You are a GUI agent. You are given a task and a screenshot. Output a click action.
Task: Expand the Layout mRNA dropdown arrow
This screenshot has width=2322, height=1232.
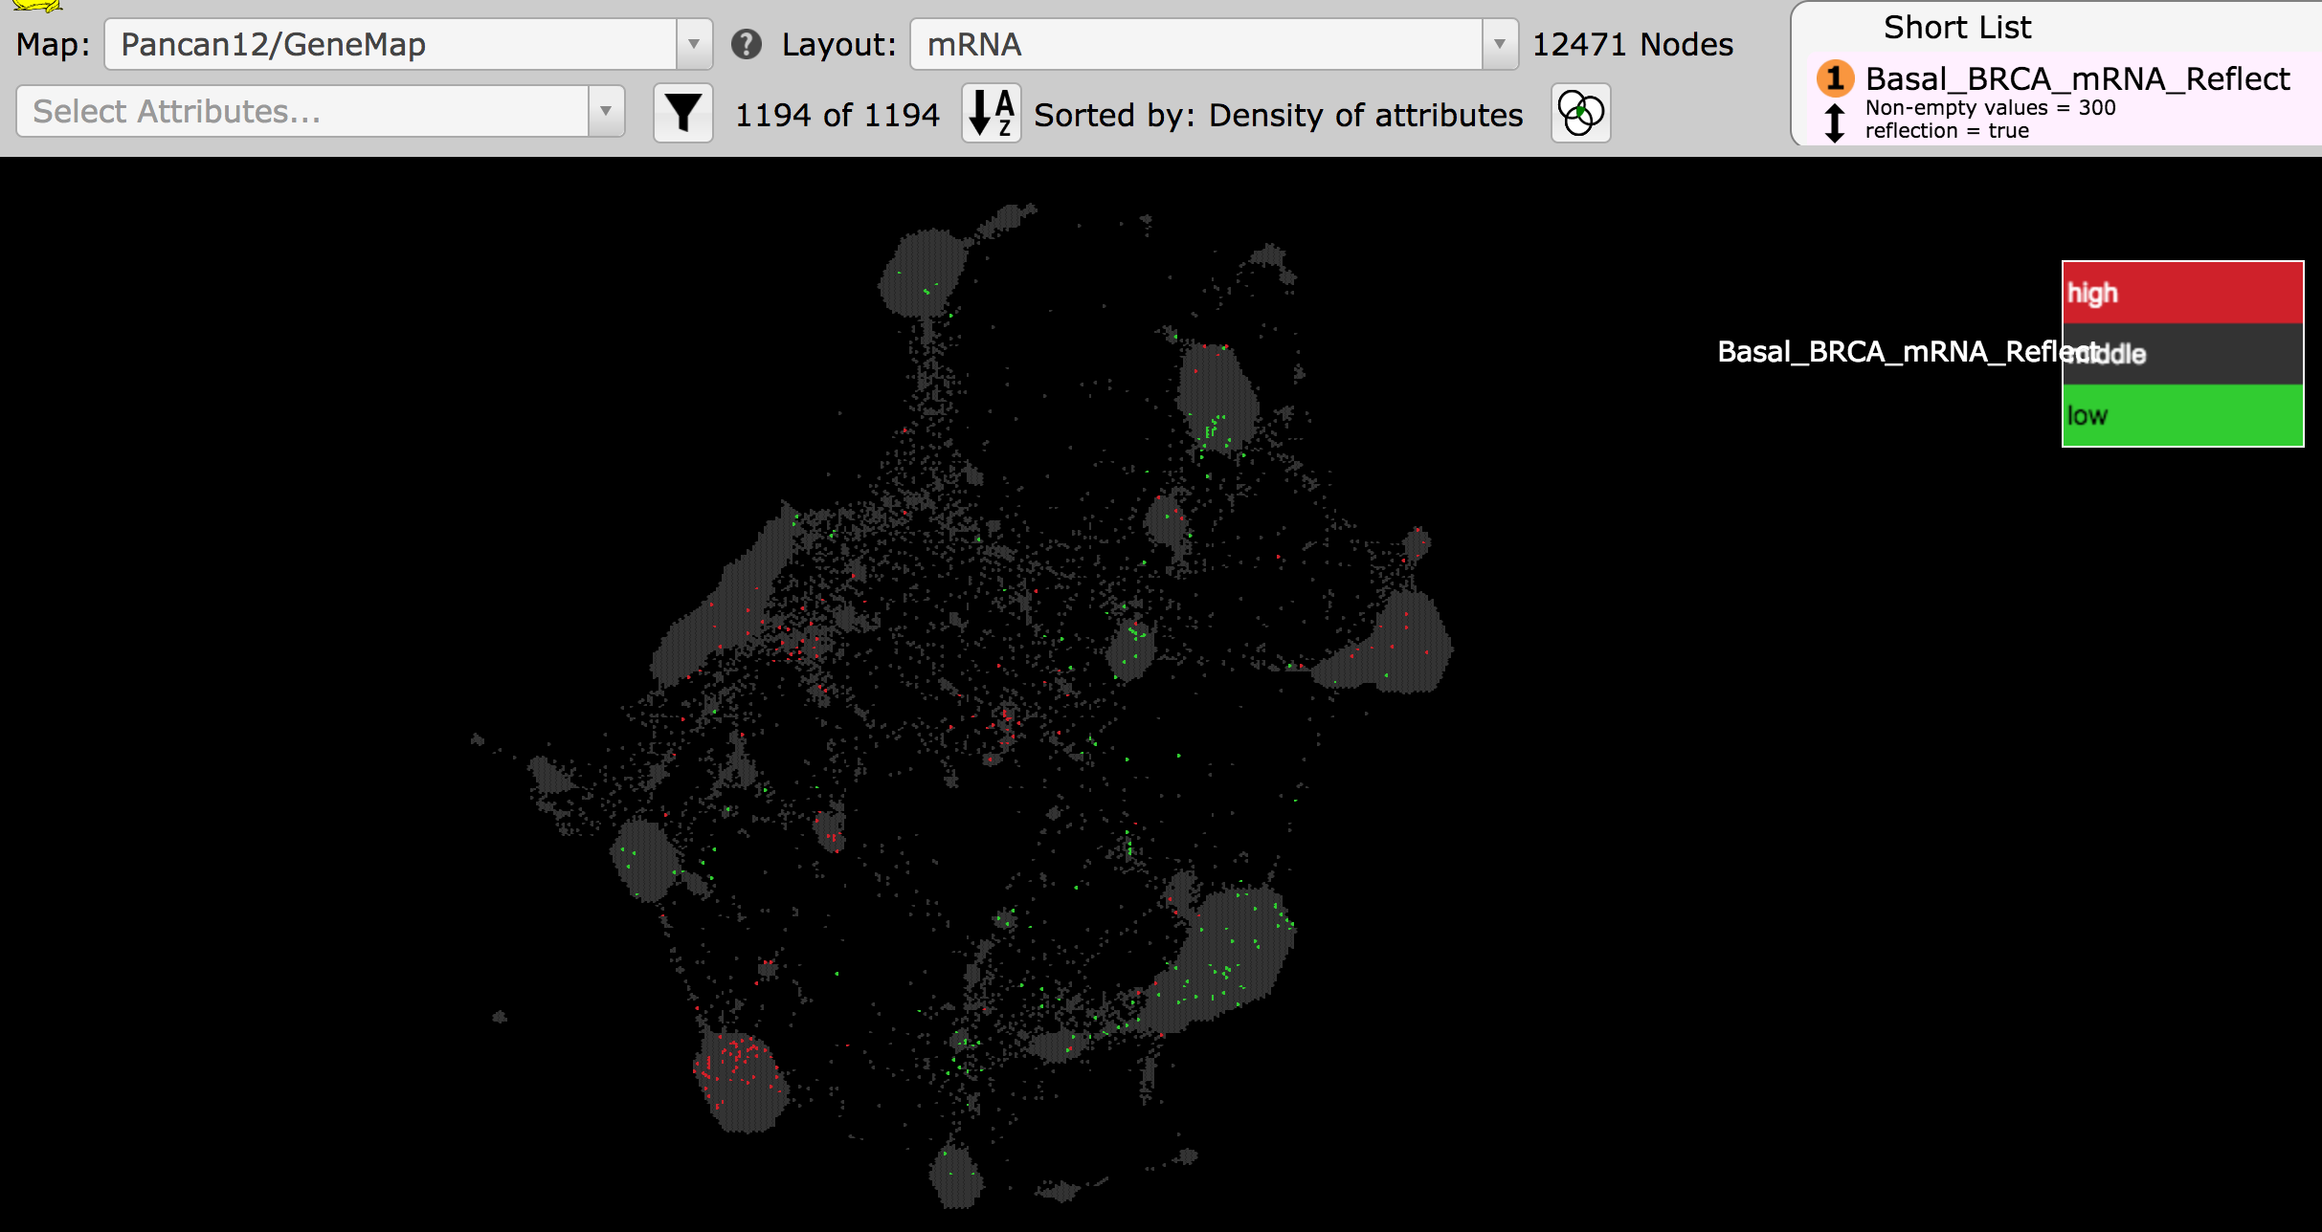[x=1499, y=44]
